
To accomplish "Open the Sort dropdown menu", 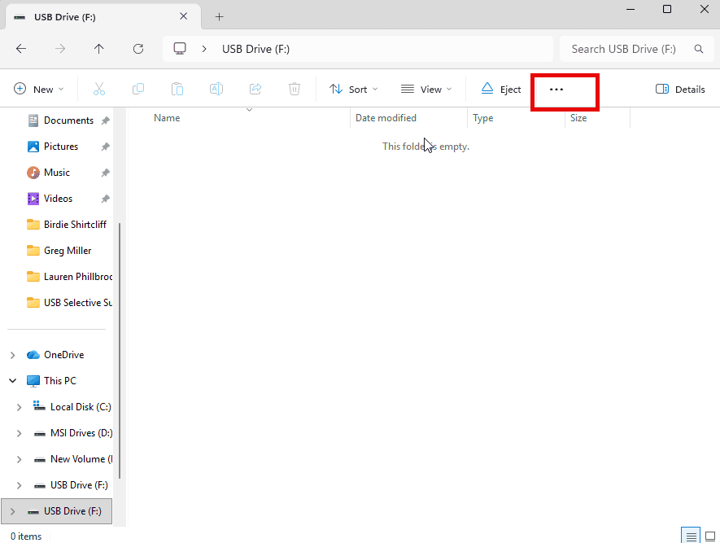I will pyautogui.click(x=354, y=89).
